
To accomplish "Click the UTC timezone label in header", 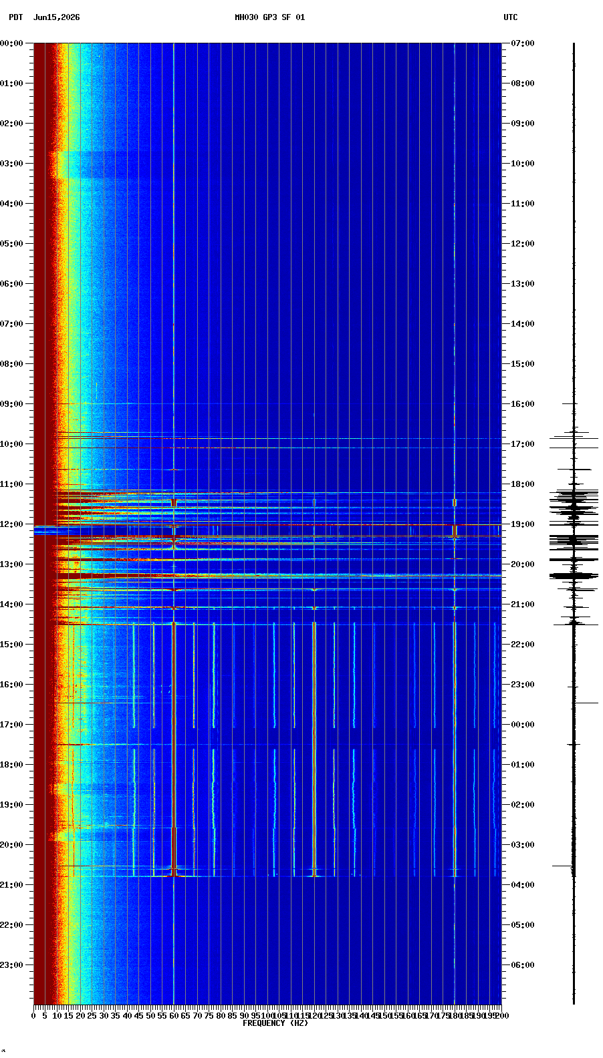I will coord(511,17).
